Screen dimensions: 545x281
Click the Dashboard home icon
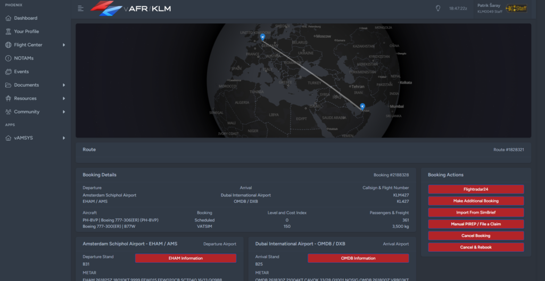pyautogui.click(x=9, y=18)
